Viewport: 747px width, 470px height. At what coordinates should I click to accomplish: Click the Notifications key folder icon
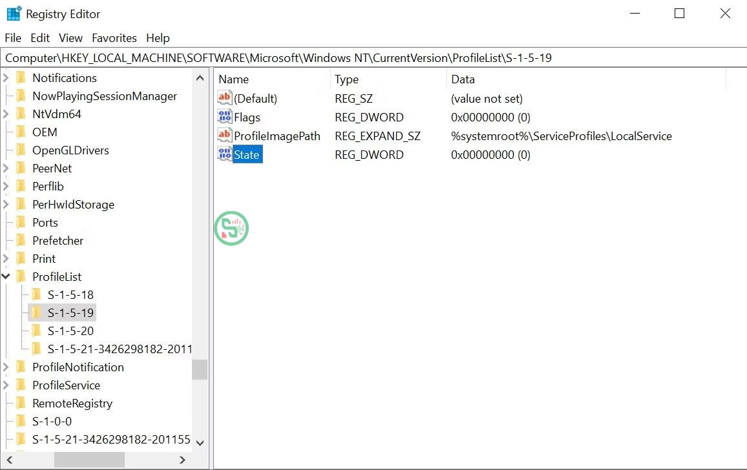click(21, 77)
